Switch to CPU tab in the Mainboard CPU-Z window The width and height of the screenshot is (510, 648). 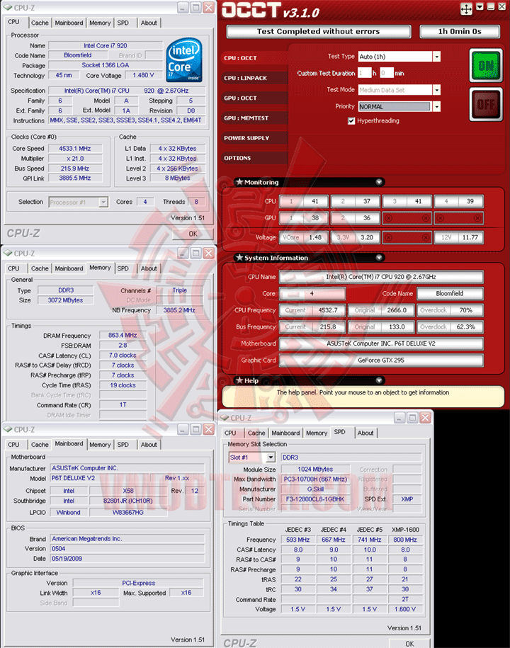pyautogui.click(x=13, y=445)
